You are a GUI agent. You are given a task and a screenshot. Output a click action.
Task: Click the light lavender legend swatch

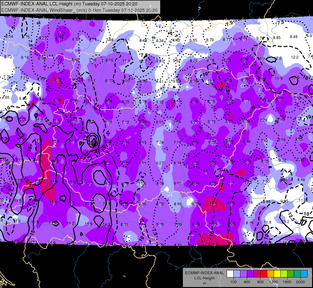[x=237, y=274]
